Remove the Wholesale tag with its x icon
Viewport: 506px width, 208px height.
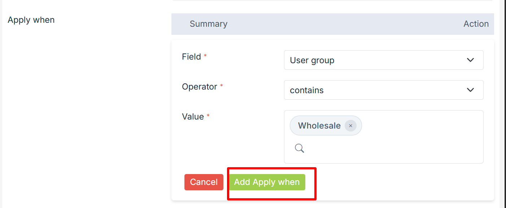pos(350,126)
